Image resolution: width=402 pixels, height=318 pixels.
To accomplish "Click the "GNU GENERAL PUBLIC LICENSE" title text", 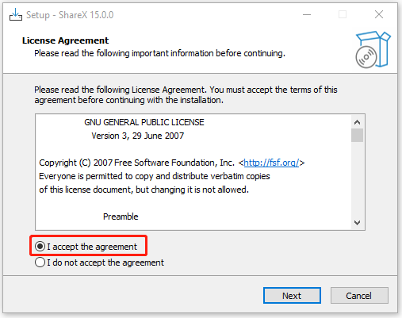I will coord(144,122).
